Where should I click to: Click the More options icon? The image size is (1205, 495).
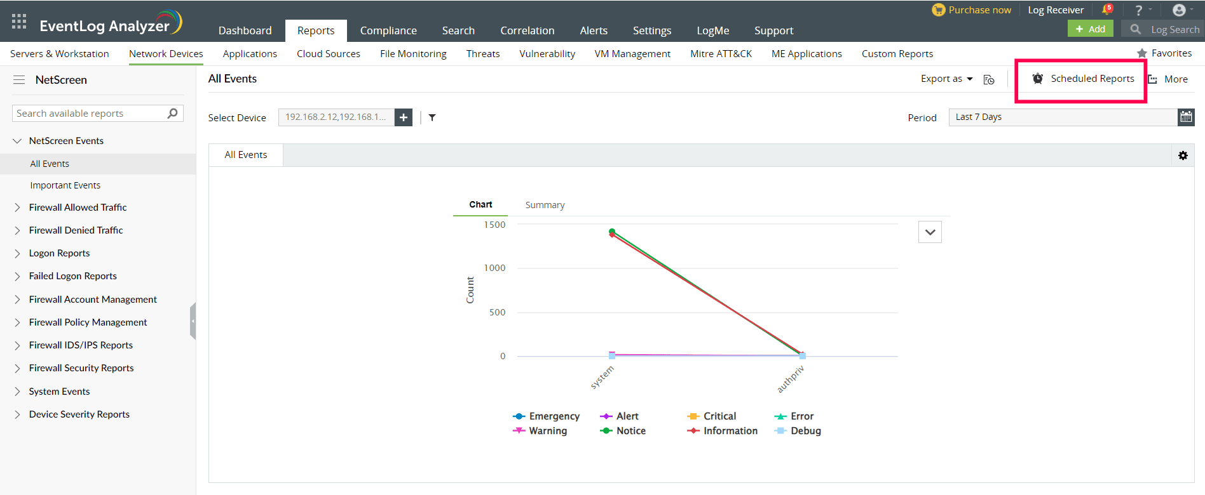[x=1152, y=79]
